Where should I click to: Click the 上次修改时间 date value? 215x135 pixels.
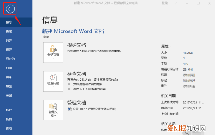point(193,103)
